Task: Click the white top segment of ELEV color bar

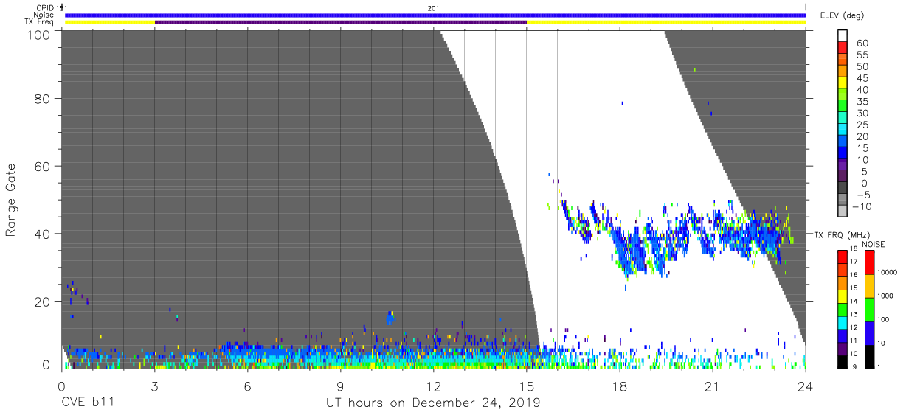Action: [x=843, y=35]
